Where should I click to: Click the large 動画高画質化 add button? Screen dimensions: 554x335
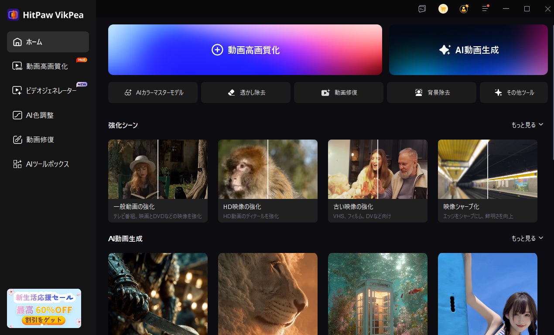click(245, 50)
